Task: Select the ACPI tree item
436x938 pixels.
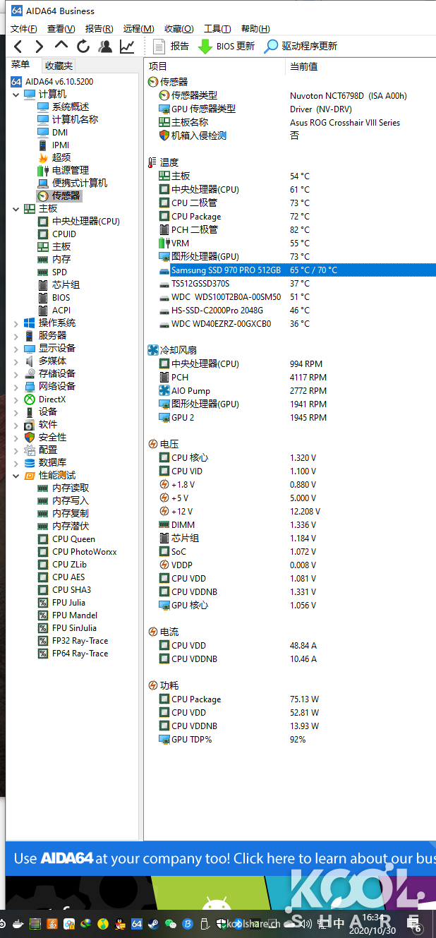Action: point(61,310)
